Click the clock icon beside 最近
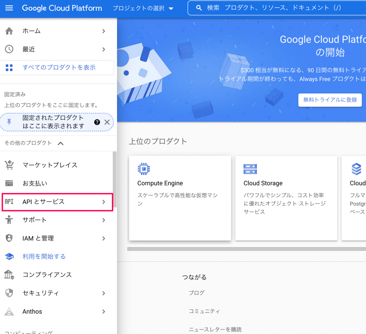Image resolution: width=366 pixels, height=334 pixels. [9, 49]
